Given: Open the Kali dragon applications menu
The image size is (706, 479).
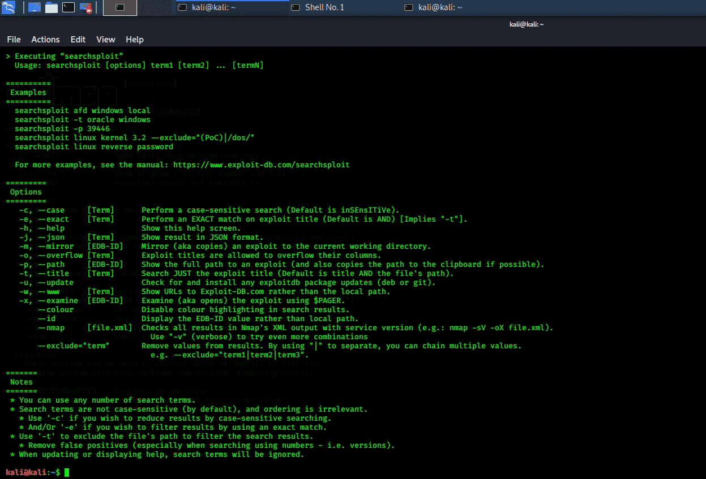Looking at the screenshot, I should (9, 7).
